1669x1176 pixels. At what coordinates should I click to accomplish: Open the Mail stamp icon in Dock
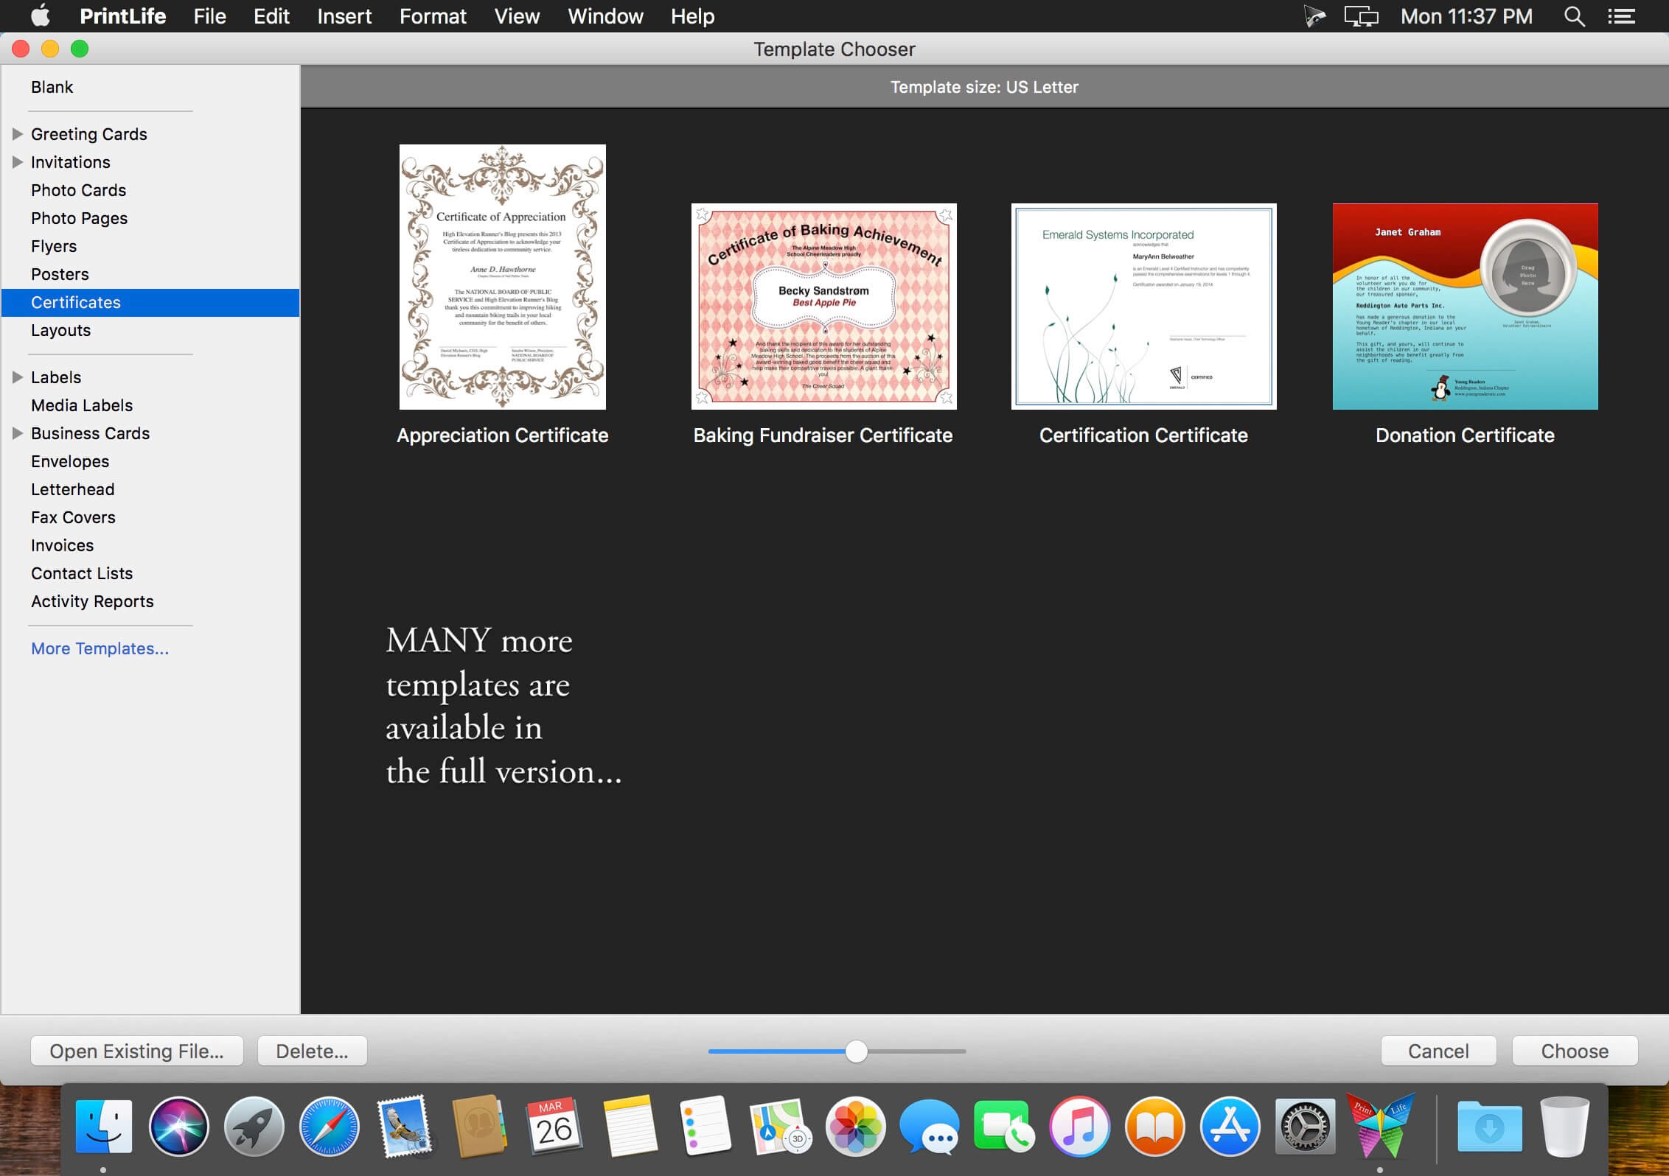[405, 1126]
